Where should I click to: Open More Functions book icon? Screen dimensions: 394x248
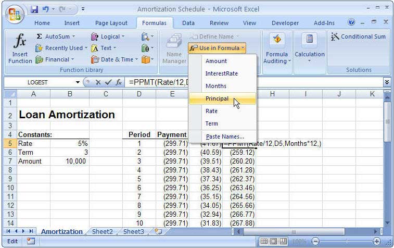(x=147, y=59)
